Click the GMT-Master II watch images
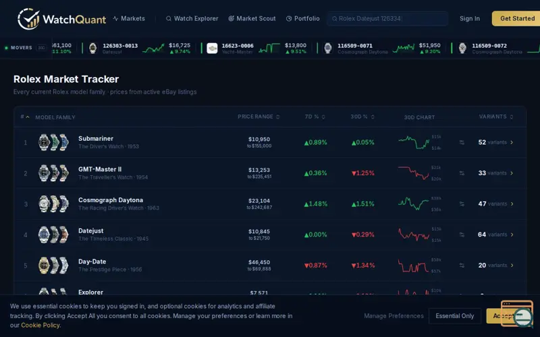This screenshot has width=540, height=337. point(53,173)
